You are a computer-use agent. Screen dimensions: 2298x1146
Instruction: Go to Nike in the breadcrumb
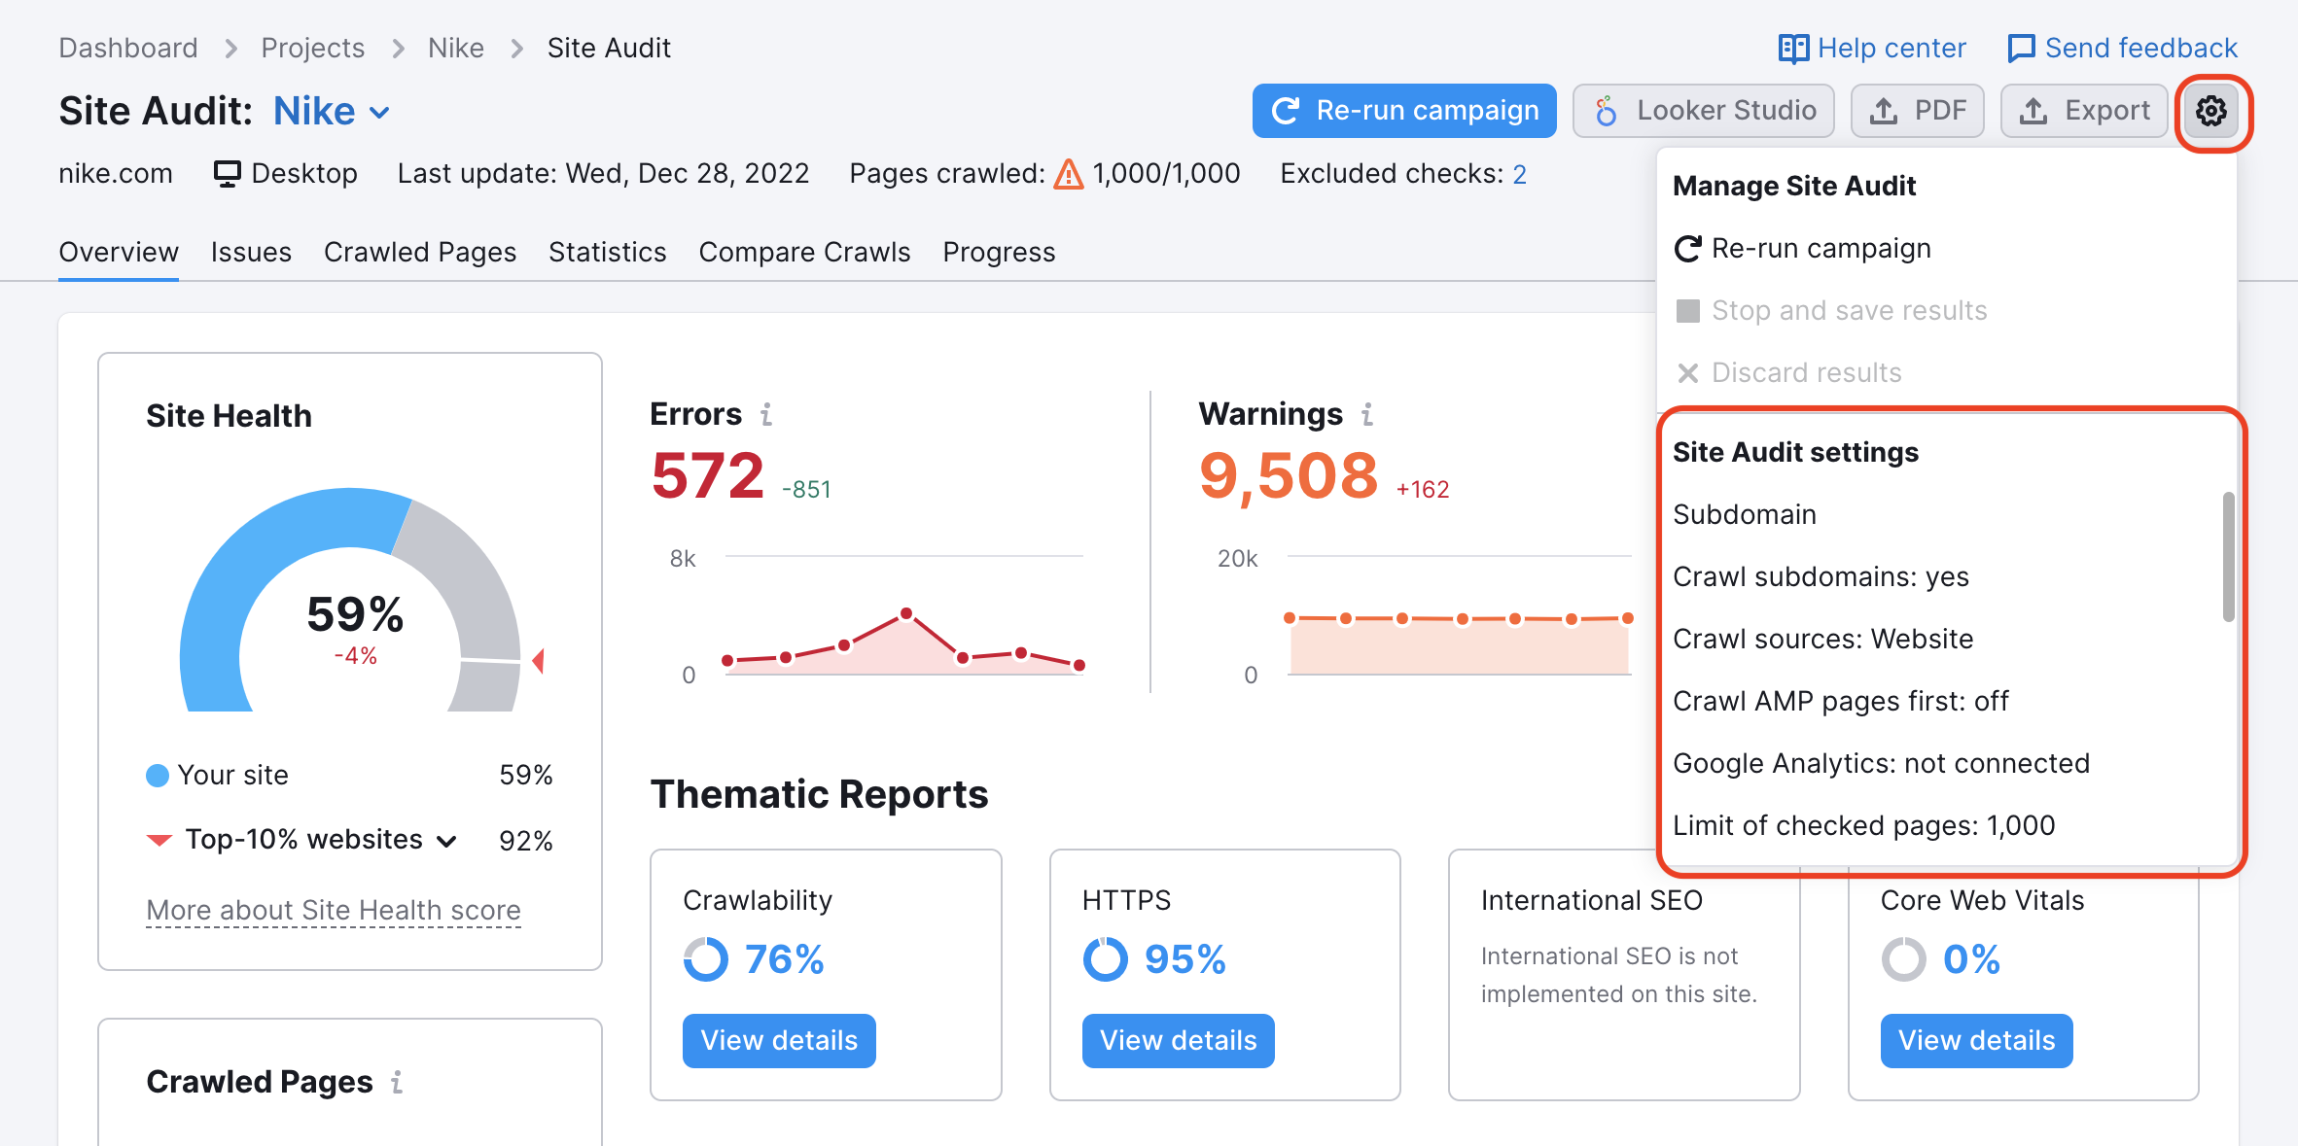point(456,49)
